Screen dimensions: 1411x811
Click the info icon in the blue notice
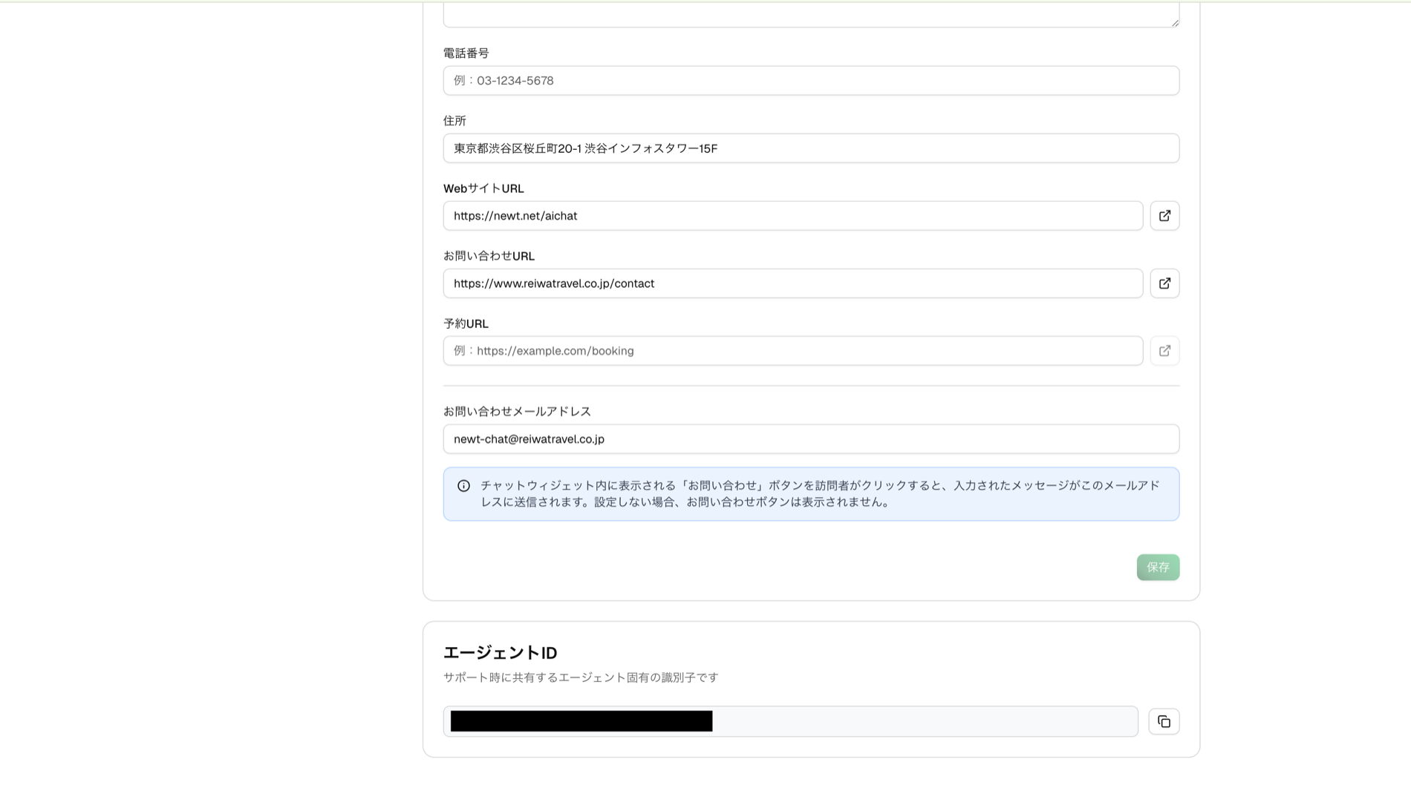[x=463, y=485]
